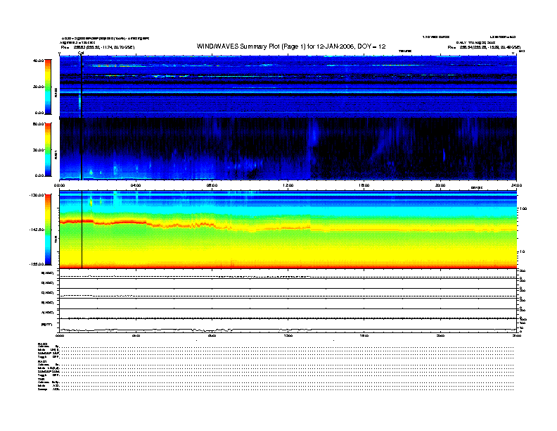Click the bottom-most line plot trace
This screenshot has height=431, width=557.
(288, 330)
